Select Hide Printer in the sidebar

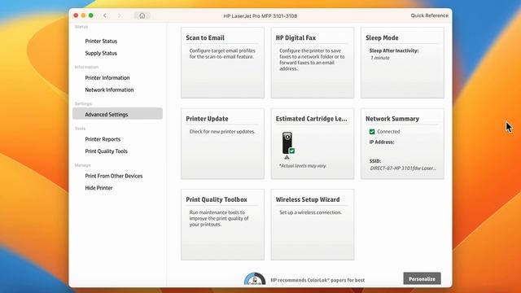[x=99, y=188]
